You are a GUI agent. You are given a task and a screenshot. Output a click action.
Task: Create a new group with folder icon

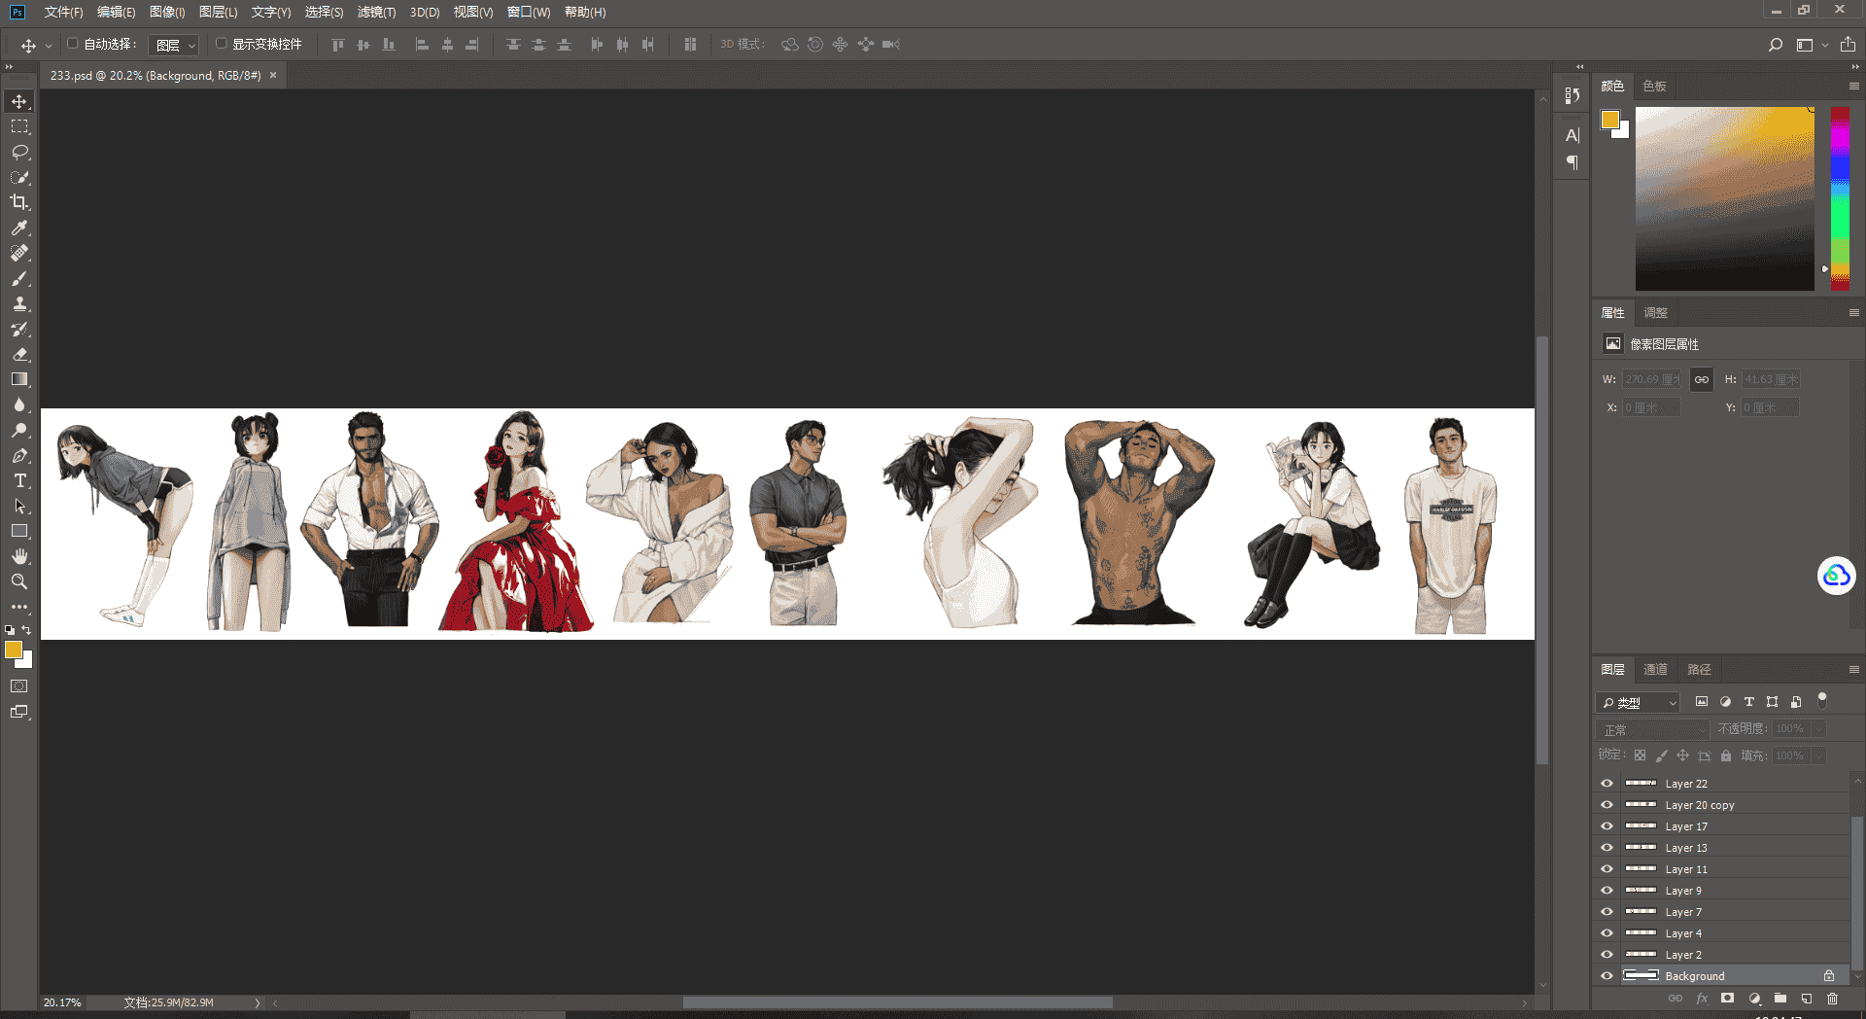(1780, 999)
